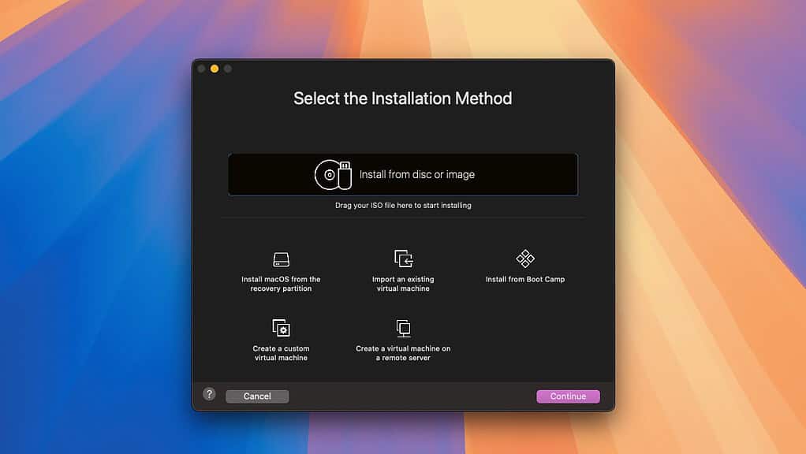Image resolution: width=806 pixels, height=454 pixels.
Task: Choose "Install macOS from the recovery partition" text
Action: 282,284
